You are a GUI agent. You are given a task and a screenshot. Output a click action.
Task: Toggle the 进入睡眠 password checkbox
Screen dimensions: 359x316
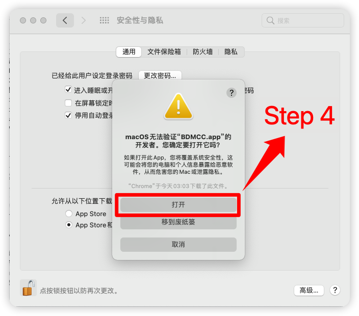pyautogui.click(x=68, y=90)
